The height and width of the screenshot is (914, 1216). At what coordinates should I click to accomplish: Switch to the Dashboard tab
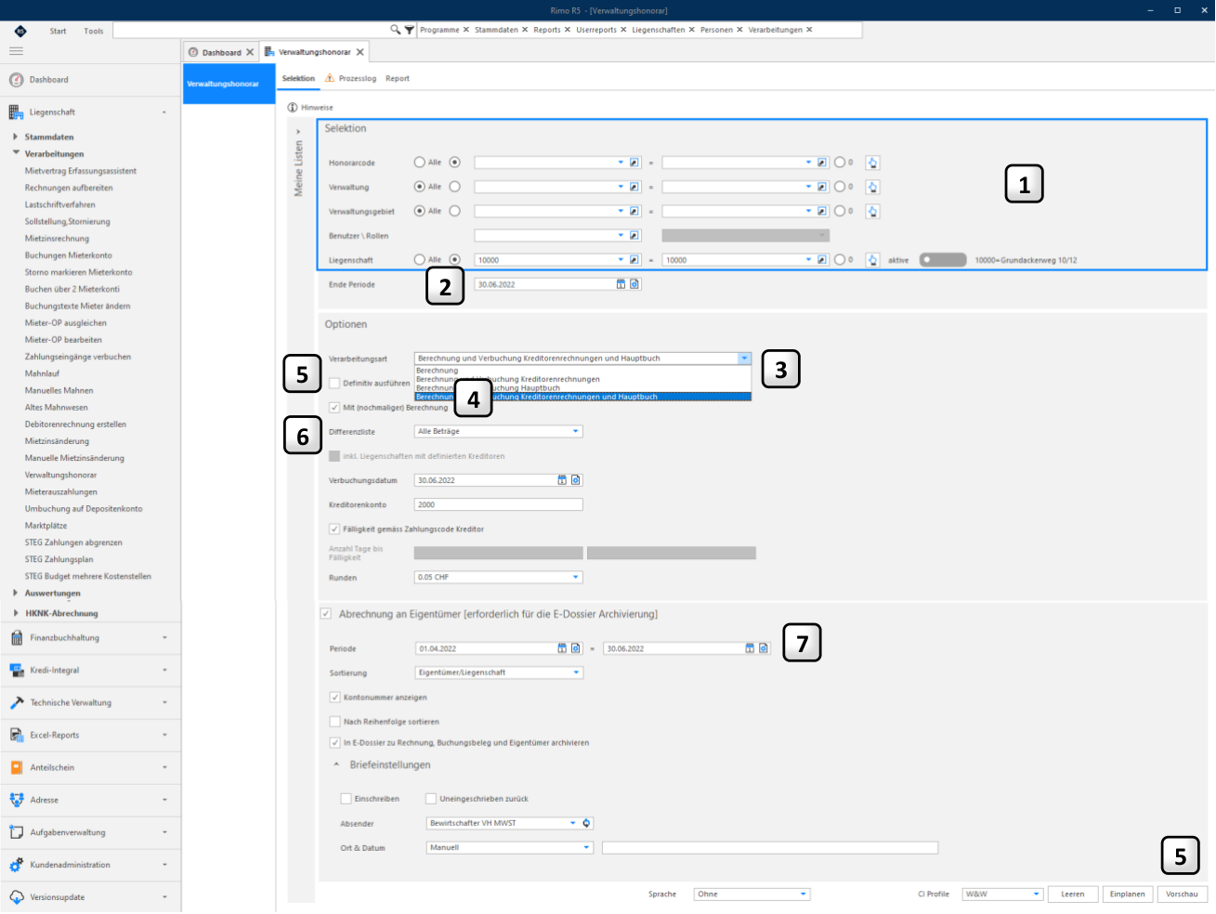coord(221,52)
